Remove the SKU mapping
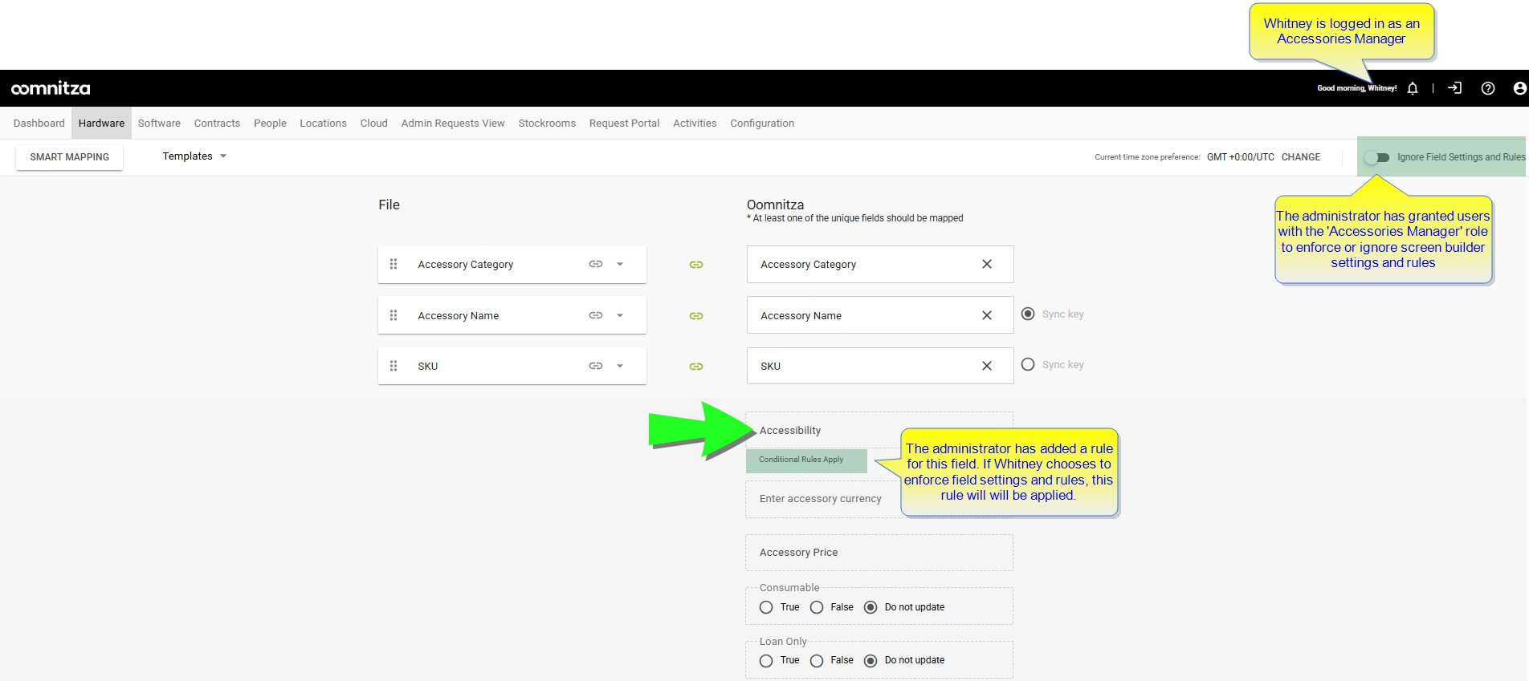This screenshot has height=681, width=1529. [987, 366]
